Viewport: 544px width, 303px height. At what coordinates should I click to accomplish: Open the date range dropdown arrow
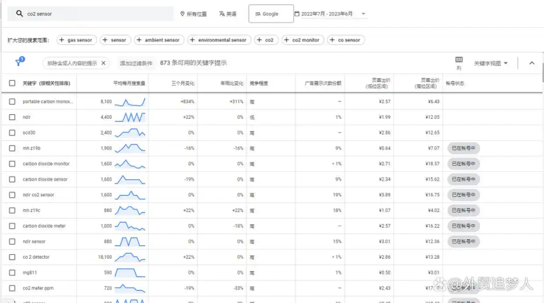[x=364, y=14]
